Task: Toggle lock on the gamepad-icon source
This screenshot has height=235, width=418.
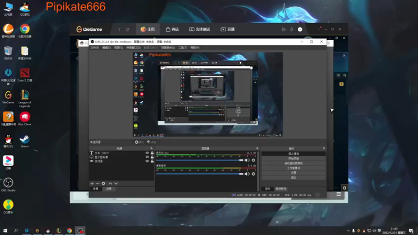Action: tap(152, 161)
